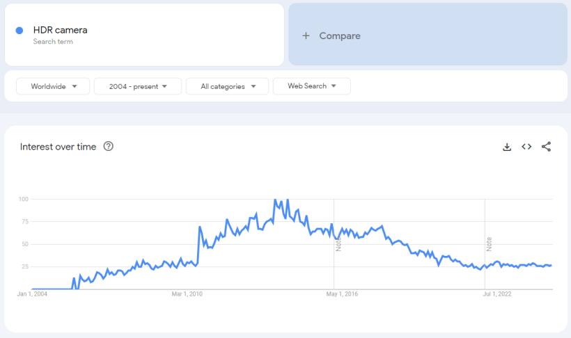Click the graph's highest peak at 100
This screenshot has width=571, height=338.
tap(276, 200)
